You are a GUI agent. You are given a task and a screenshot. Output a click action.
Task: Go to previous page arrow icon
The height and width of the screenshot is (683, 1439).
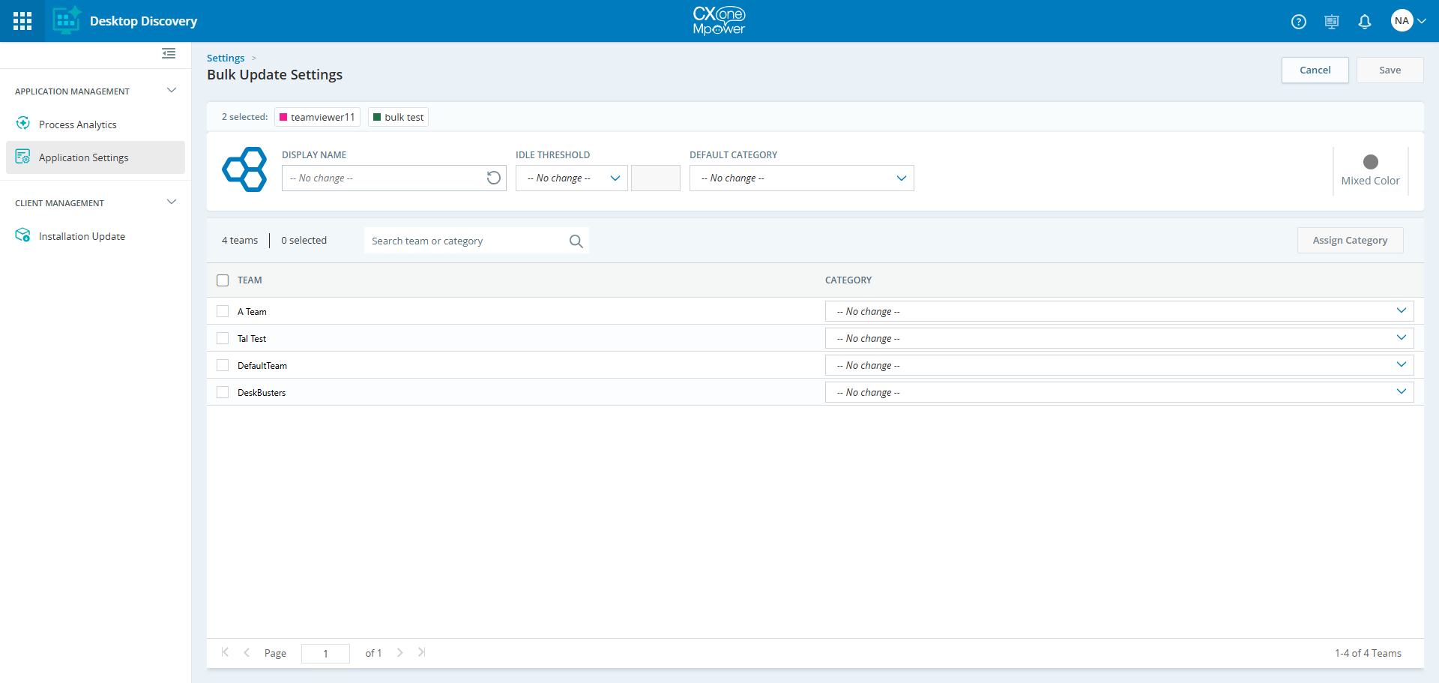click(x=247, y=652)
